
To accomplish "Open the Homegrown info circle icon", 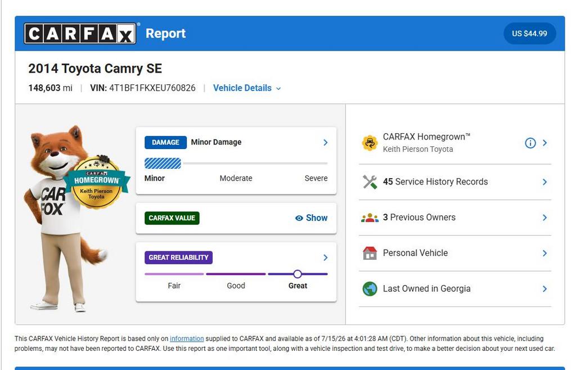I will coord(530,143).
